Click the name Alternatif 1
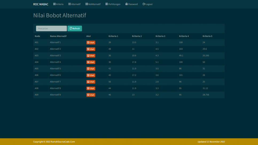The image size is (258, 145). tap(55, 42)
